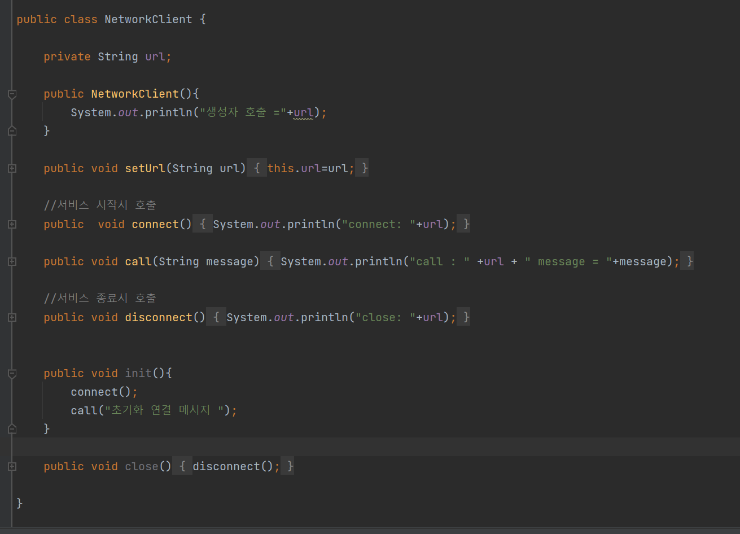Click the folded opening brace of connect()

pyautogui.click(x=203, y=224)
